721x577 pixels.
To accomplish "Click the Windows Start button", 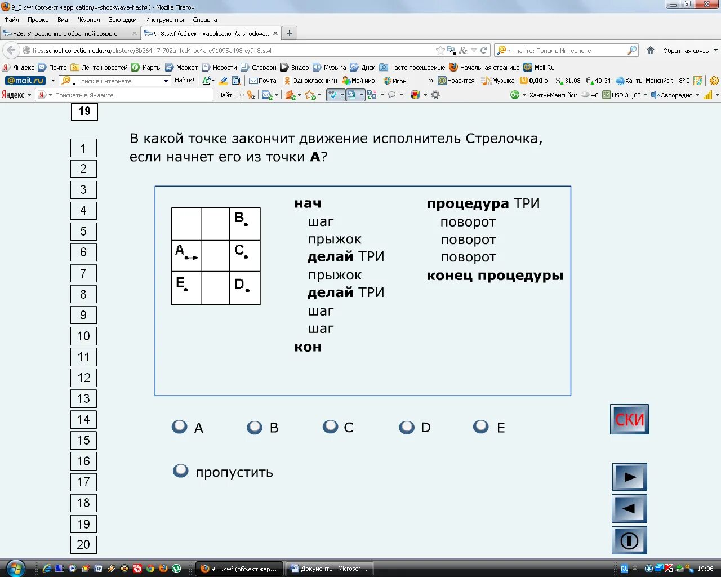I will click(x=15, y=568).
